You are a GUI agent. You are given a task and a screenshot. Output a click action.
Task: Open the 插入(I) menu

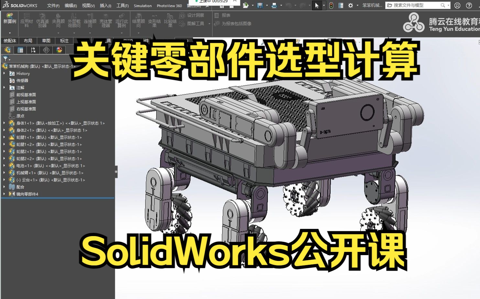pos(105,5)
